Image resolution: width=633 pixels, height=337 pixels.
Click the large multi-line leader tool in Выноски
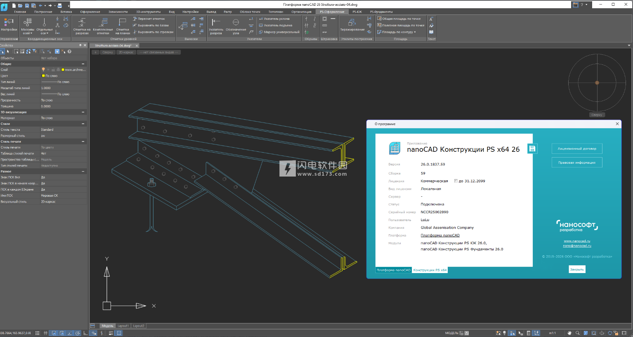click(183, 26)
